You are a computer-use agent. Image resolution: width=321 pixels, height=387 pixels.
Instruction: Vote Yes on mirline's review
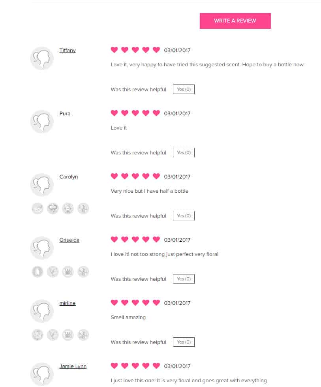184,342
